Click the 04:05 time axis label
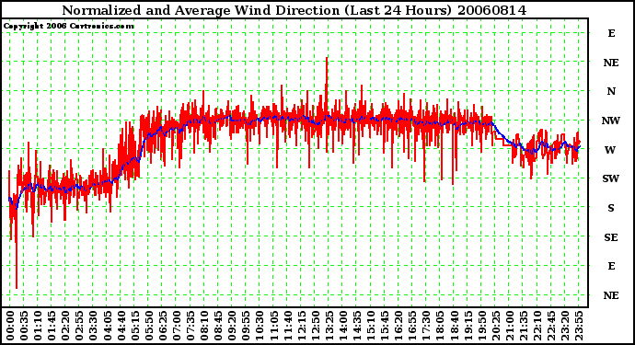 [x=108, y=326]
